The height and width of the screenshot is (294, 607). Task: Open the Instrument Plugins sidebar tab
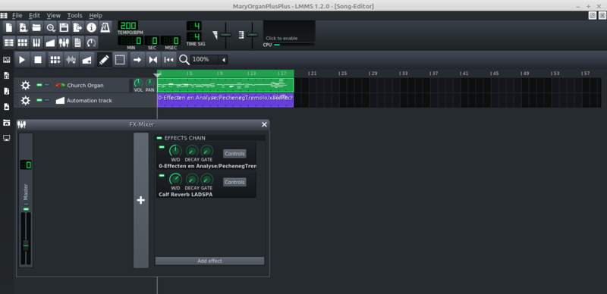(6, 60)
